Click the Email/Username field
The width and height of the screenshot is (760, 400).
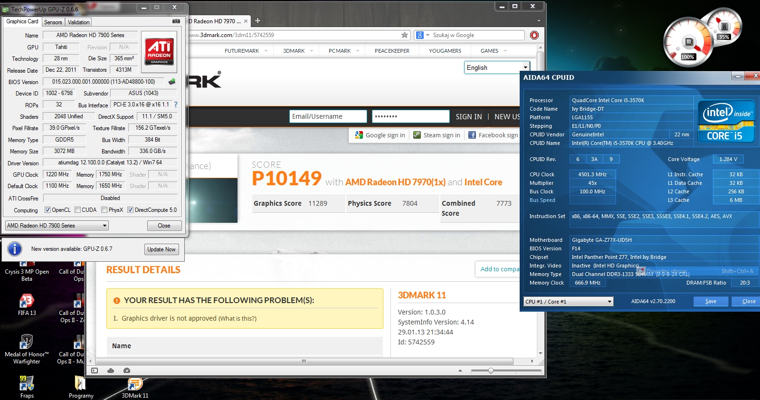(328, 116)
